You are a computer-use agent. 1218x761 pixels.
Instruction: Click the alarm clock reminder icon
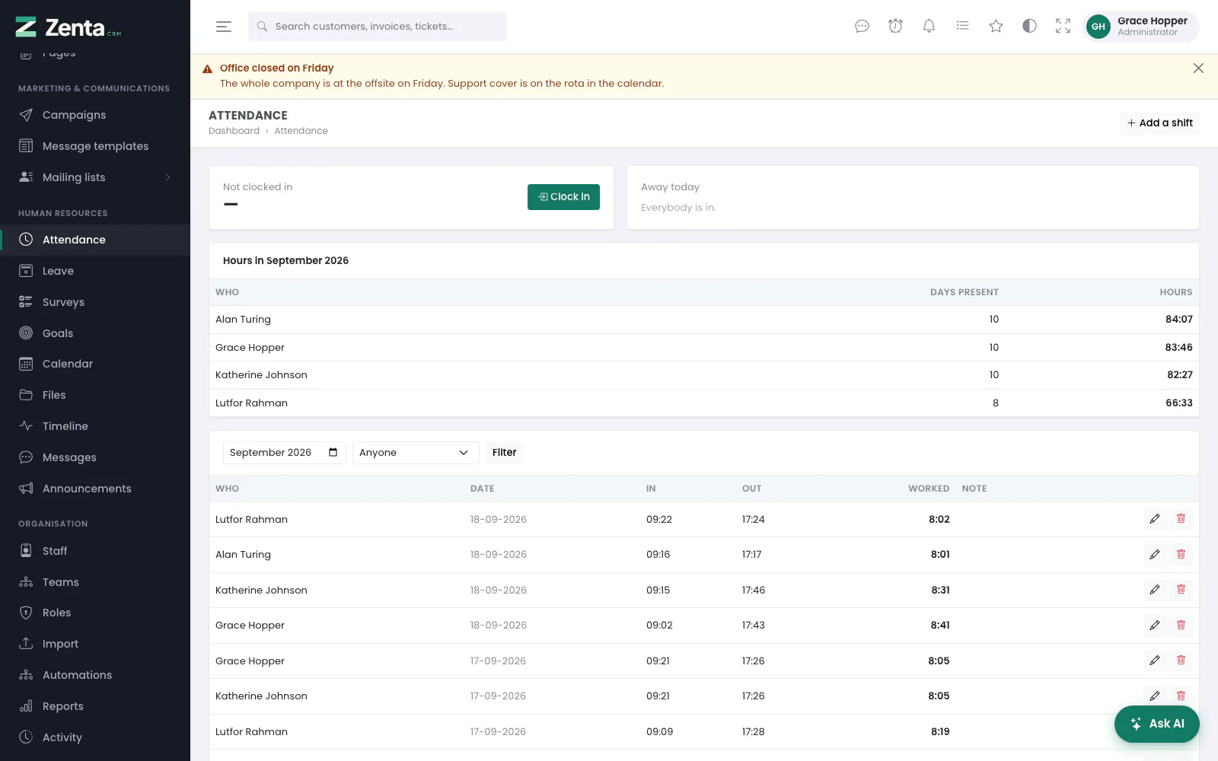(x=895, y=27)
